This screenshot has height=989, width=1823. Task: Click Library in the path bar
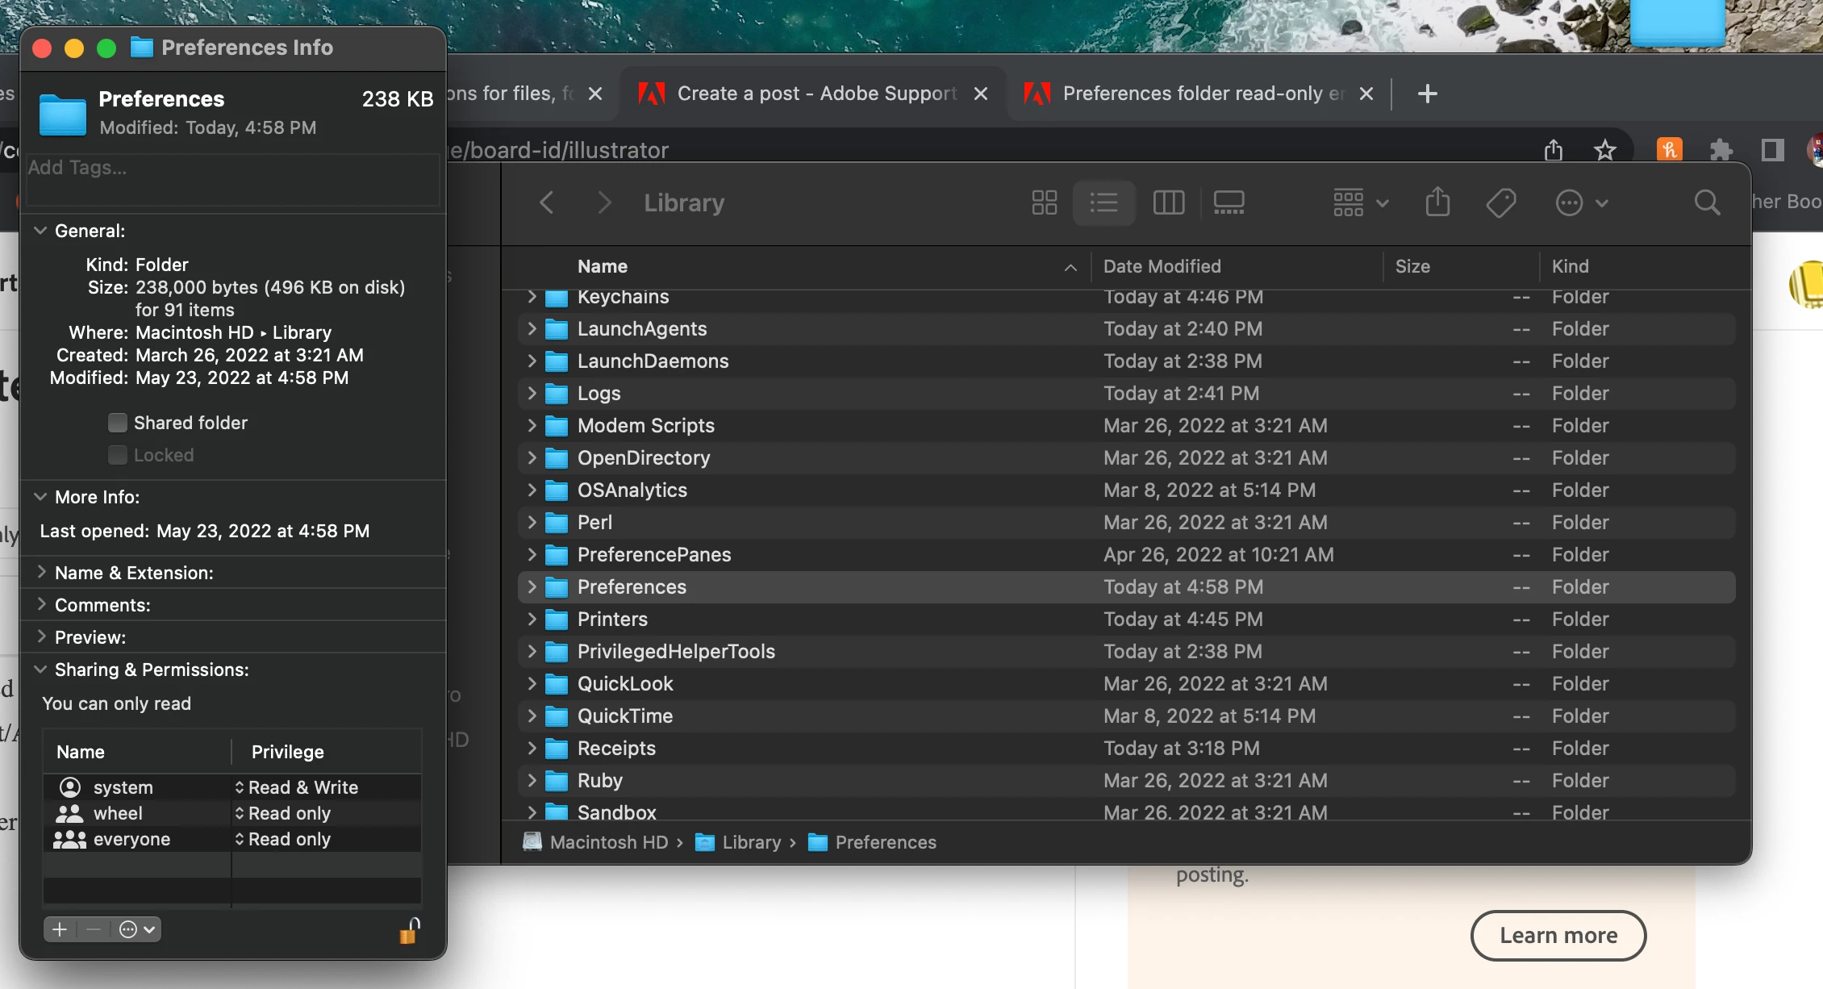750,842
